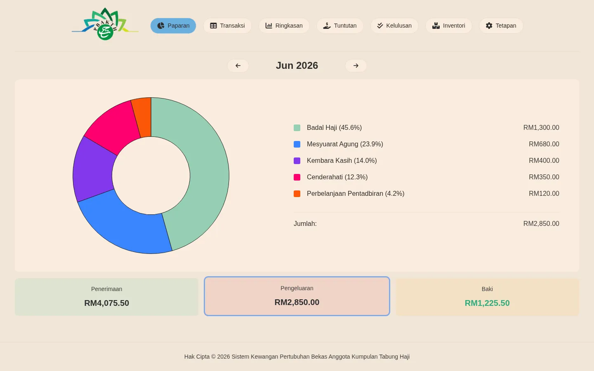
Task: Click the double-check icon beside Kelulusan
Action: pyautogui.click(x=380, y=26)
